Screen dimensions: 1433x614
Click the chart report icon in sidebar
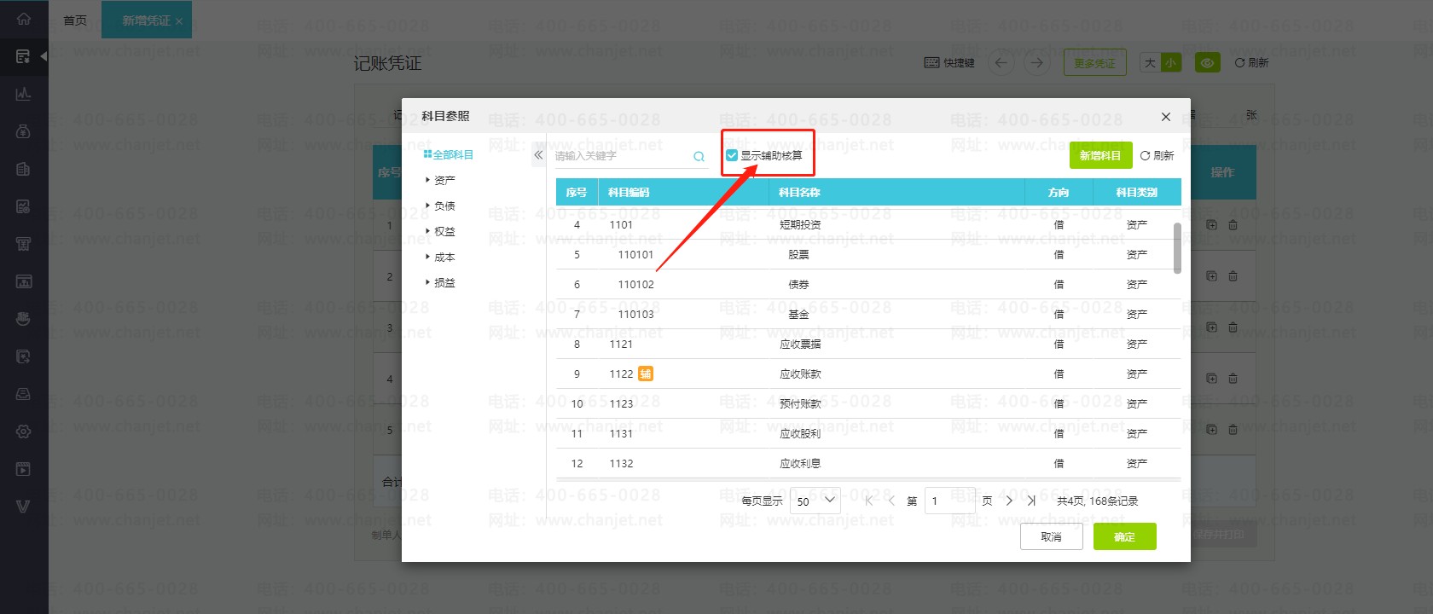(x=23, y=94)
